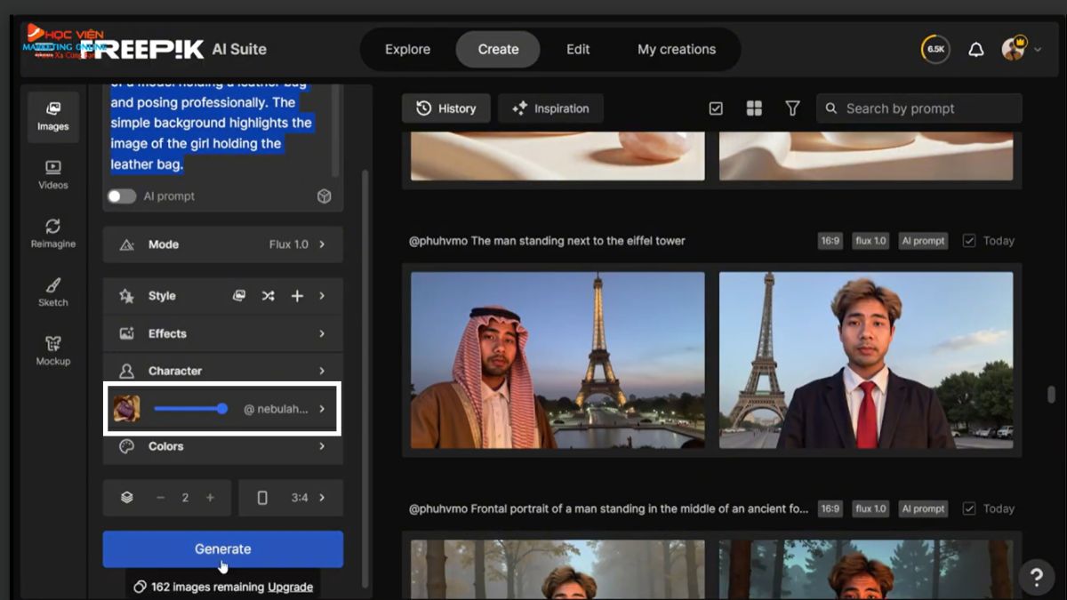
Task: Click the main gallery vertical scrollbar
Action: (x=1051, y=395)
